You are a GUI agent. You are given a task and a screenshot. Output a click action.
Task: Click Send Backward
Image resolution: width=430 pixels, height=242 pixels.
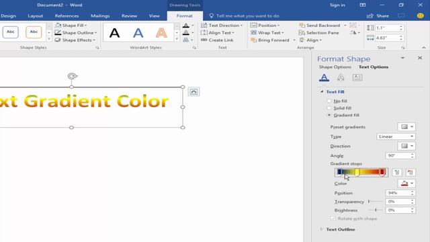(x=320, y=26)
